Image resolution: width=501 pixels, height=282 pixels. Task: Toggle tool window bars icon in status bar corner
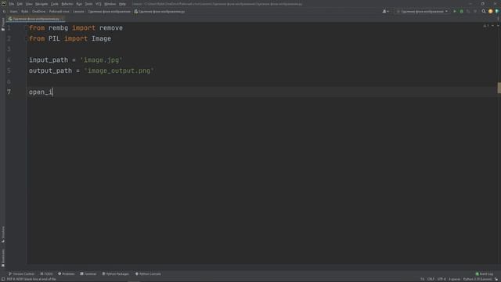point(3,279)
